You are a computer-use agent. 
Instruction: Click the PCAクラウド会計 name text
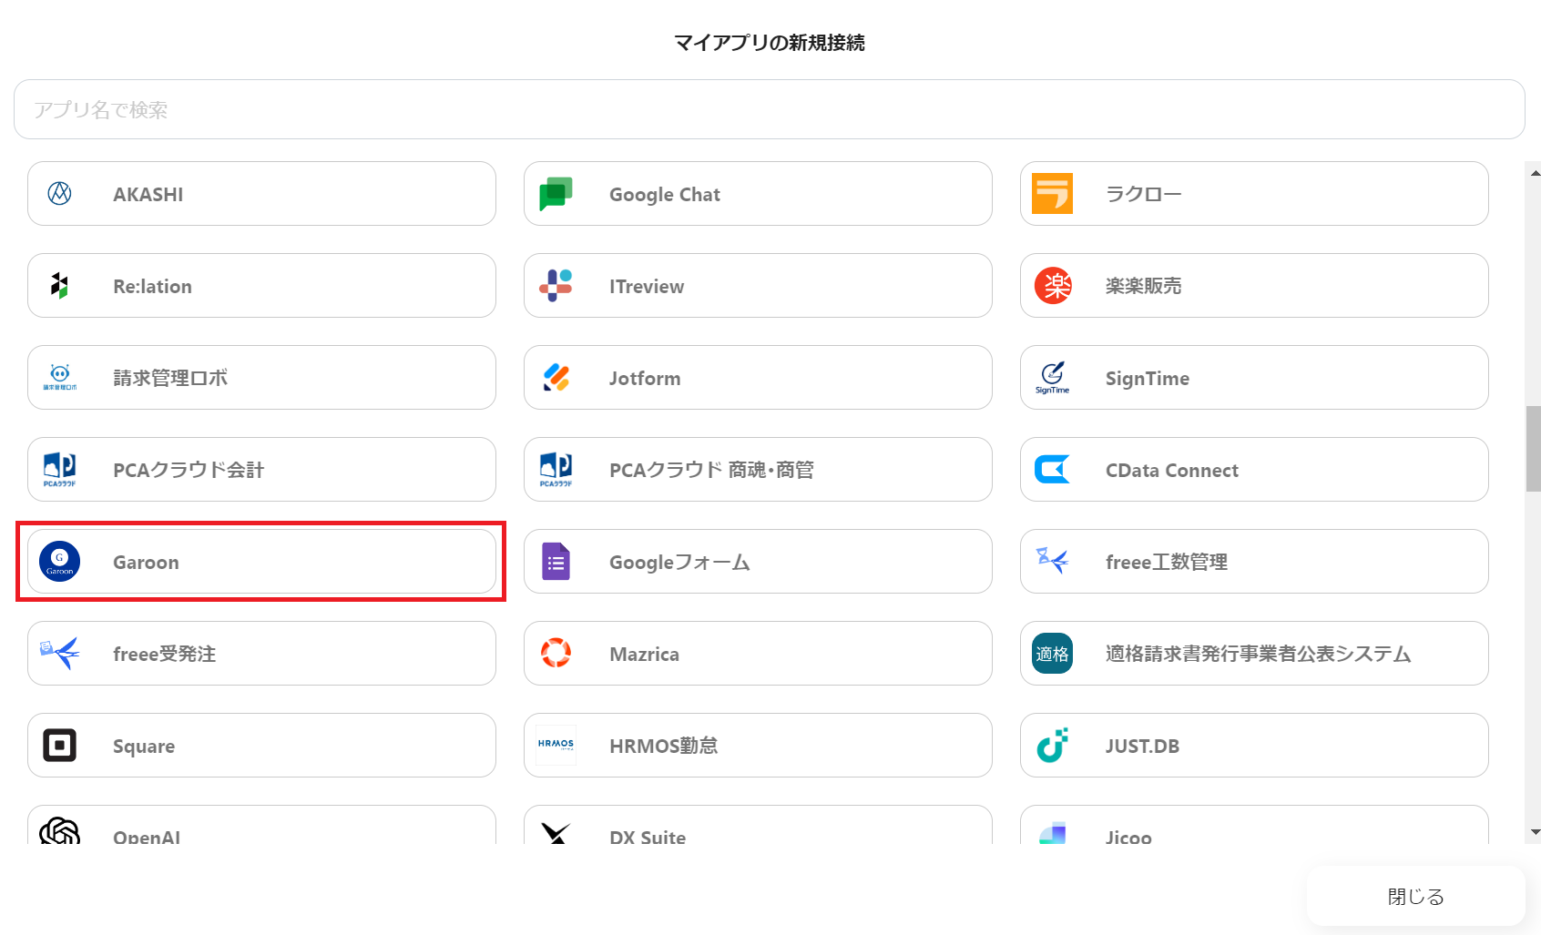click(x=189, y=470)
